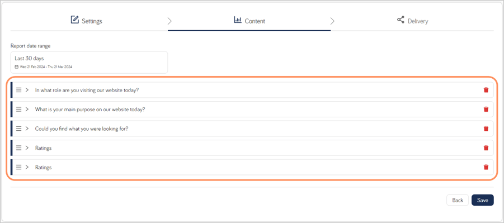Go Back to the previous step
Viewport: 504px width, 223px height.
(458, 200)
